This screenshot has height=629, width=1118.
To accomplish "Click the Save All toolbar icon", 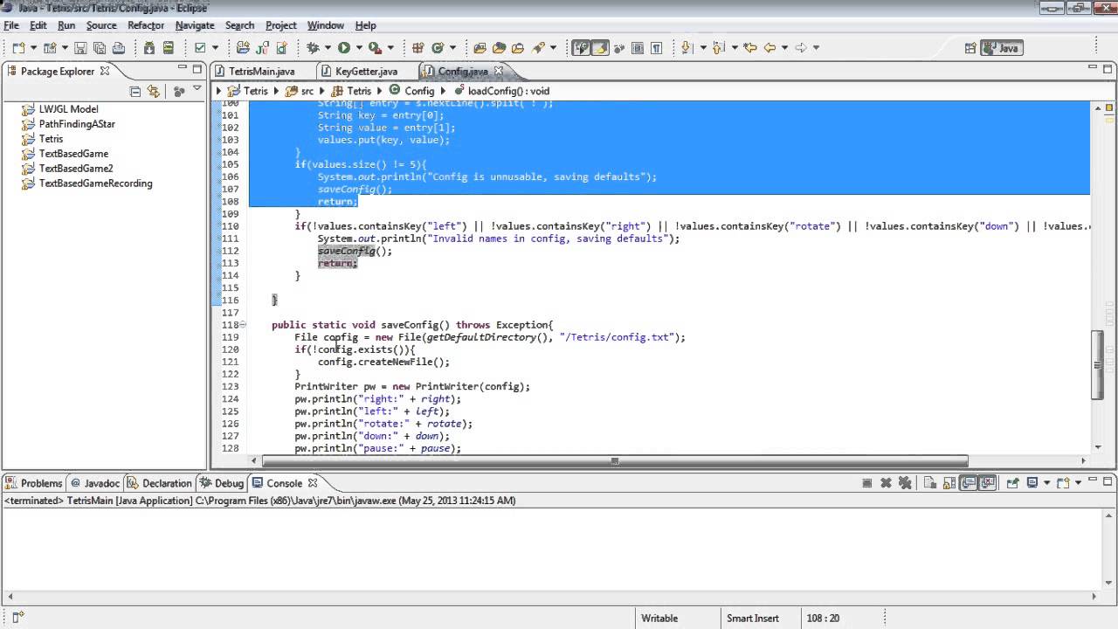I will (x=100, y=48).
